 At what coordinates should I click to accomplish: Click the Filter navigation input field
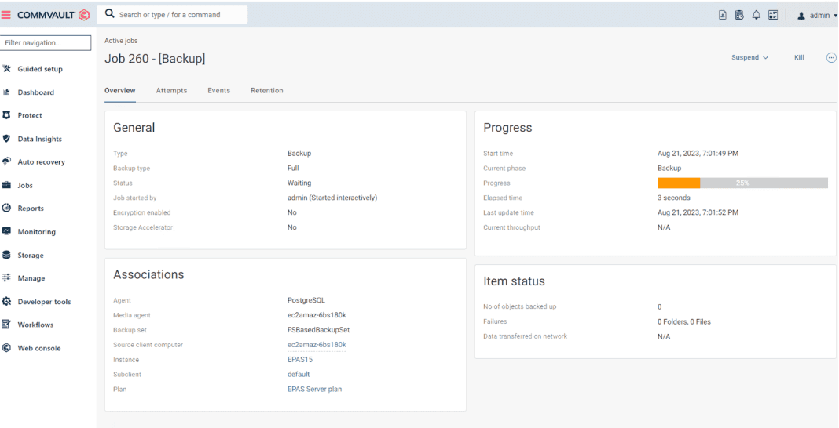click(x=44, y=43)
